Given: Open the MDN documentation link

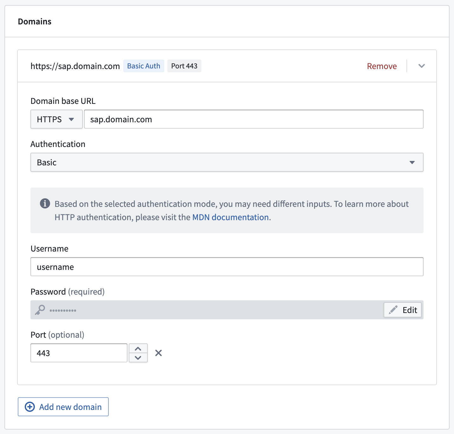Looking at the screenshot, I should coord(230,217).
